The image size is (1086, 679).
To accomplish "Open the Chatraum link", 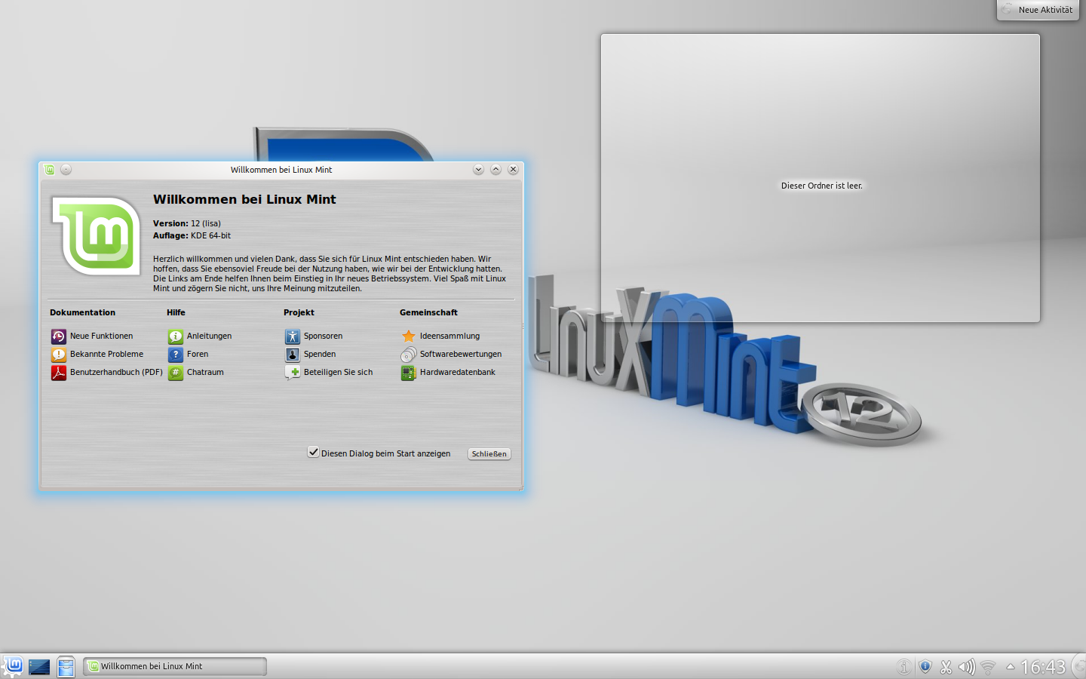I will coord(205,373).
